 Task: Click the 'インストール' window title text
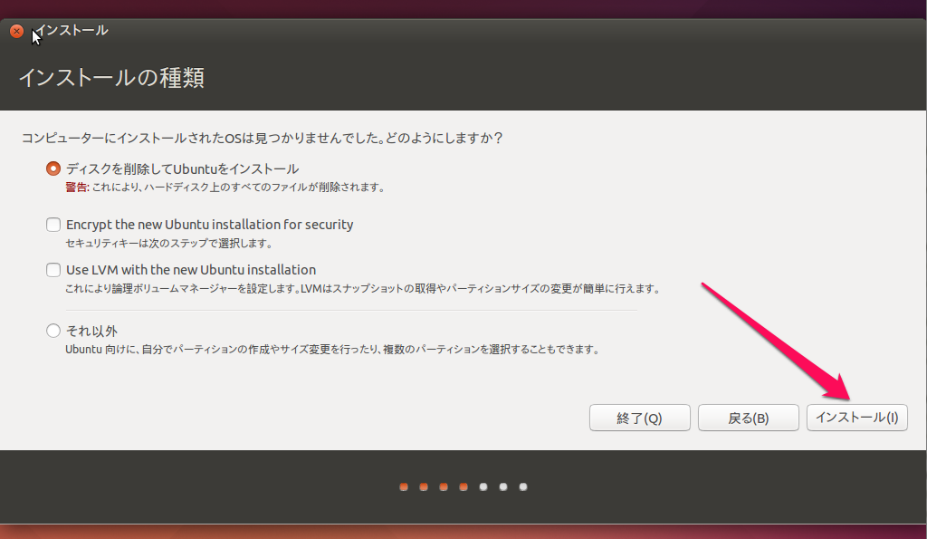(72, 30)
